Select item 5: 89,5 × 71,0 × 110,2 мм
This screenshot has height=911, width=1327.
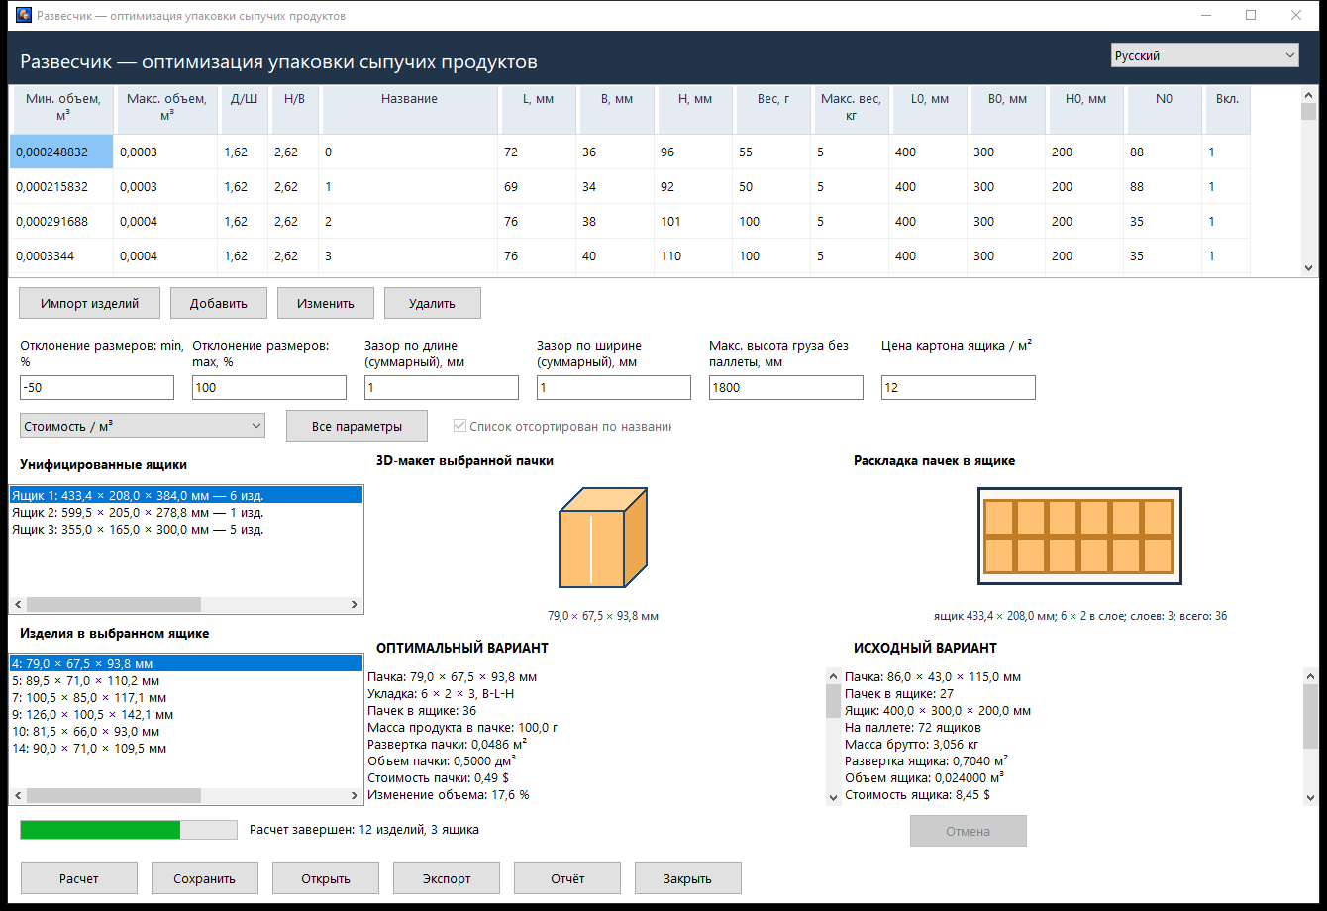tap(186, 680)
